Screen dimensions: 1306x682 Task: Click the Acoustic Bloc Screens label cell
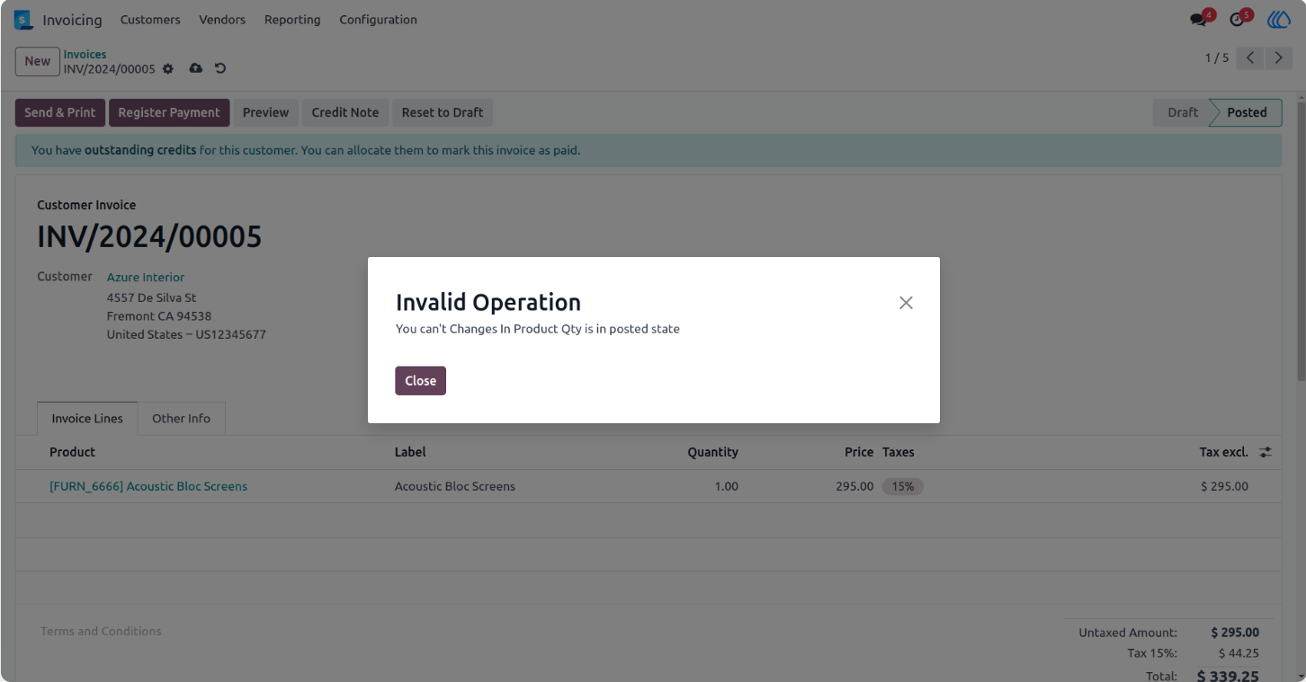coord(455,486)
